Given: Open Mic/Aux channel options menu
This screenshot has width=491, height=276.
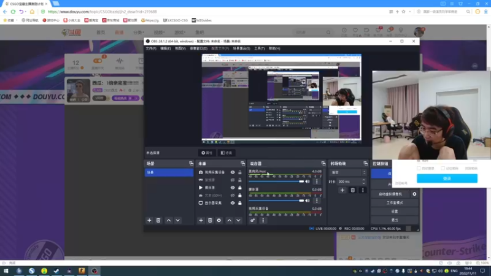Looking at the screenshot, I should click(x=317, y=181).
